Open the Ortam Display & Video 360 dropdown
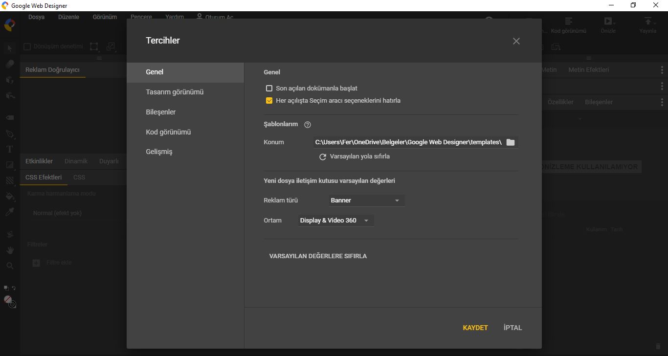 (x=336, y=221)
